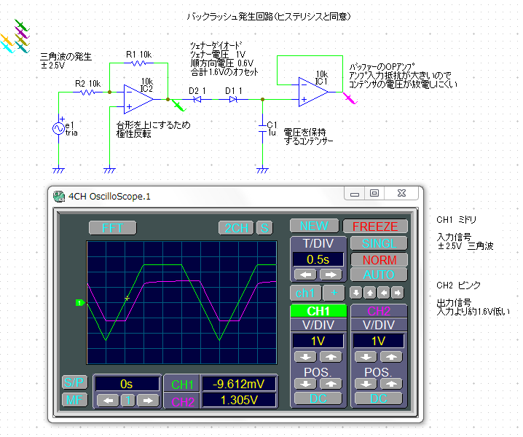The width and height of the screenshot is (523, 437).
Task: Pick the olive spare probe
Action: tap(22, 40)
